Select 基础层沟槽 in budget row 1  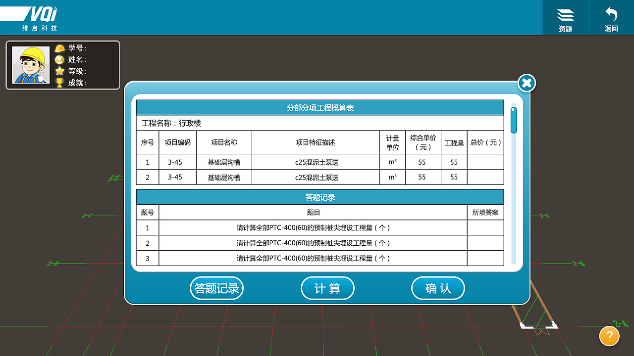(224, 162)
